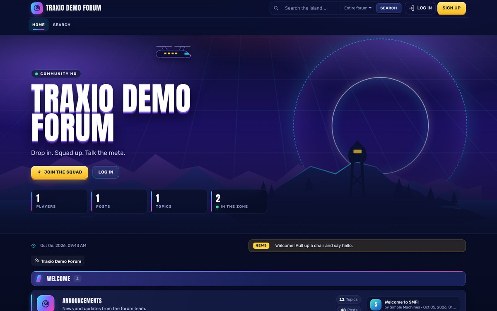Viewport: 497px width, 311px height.
Task: Click the magnifier icon in search box
Action: coord(276,8)
